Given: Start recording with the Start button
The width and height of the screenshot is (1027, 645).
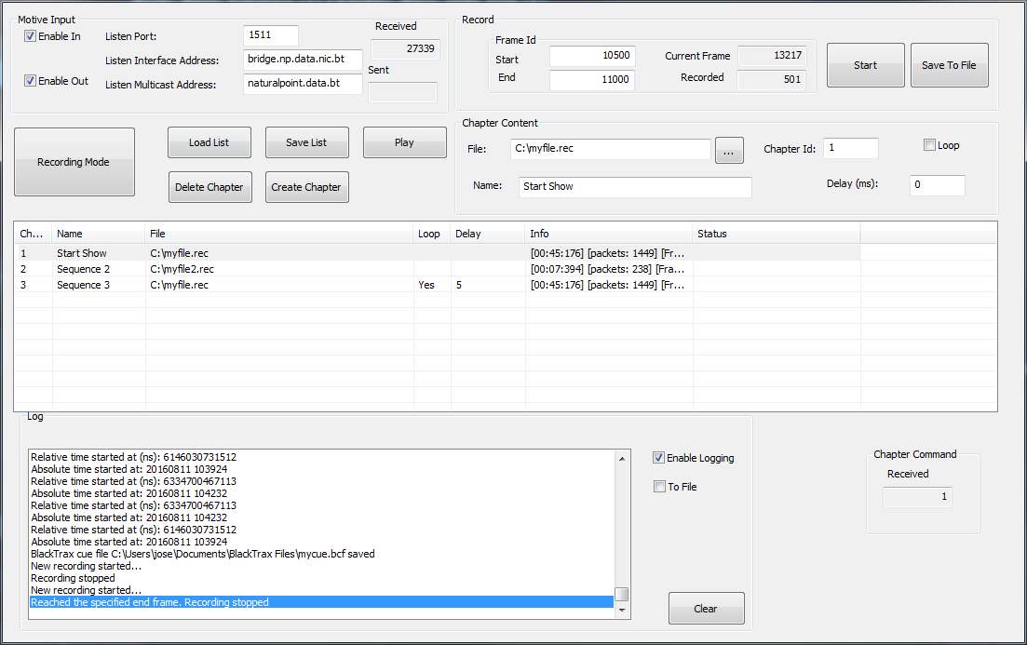Looking at the screenshot, I should 865,65.
